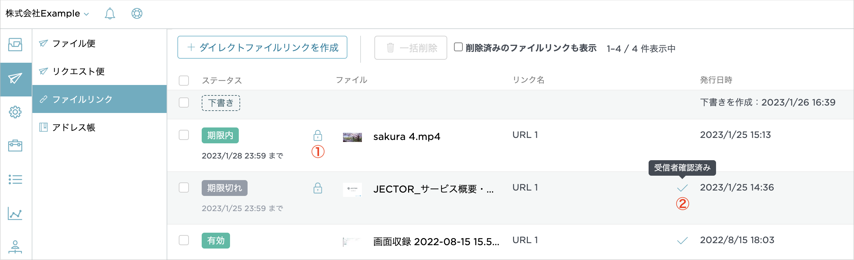Click the briefcase icon in the sidebar
The image size is (854, 260).
point(16,146)
